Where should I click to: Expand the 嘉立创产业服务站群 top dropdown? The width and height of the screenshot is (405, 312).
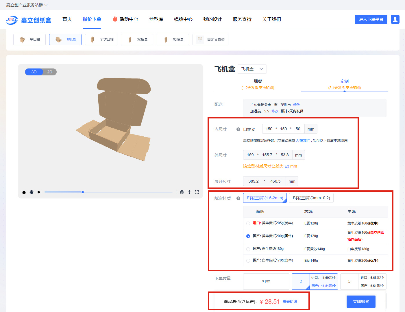[27, 5]
